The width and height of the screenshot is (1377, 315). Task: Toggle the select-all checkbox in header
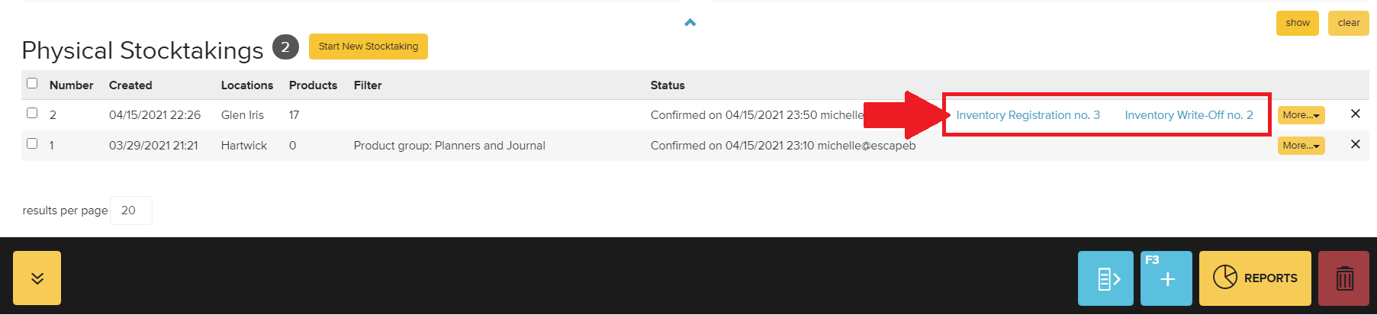[32, 83]
